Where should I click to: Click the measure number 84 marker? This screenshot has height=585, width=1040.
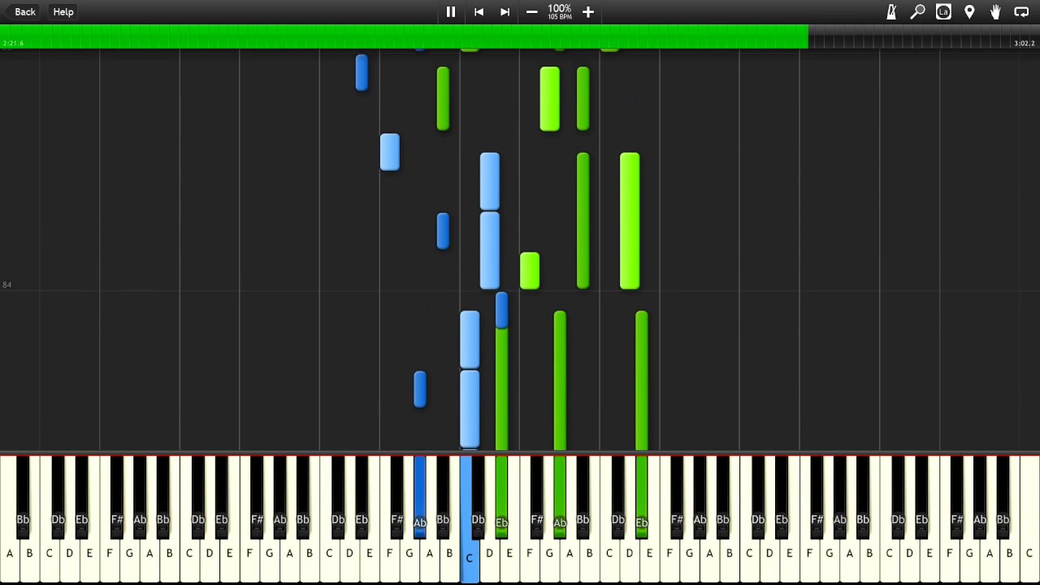click(6, 285)
